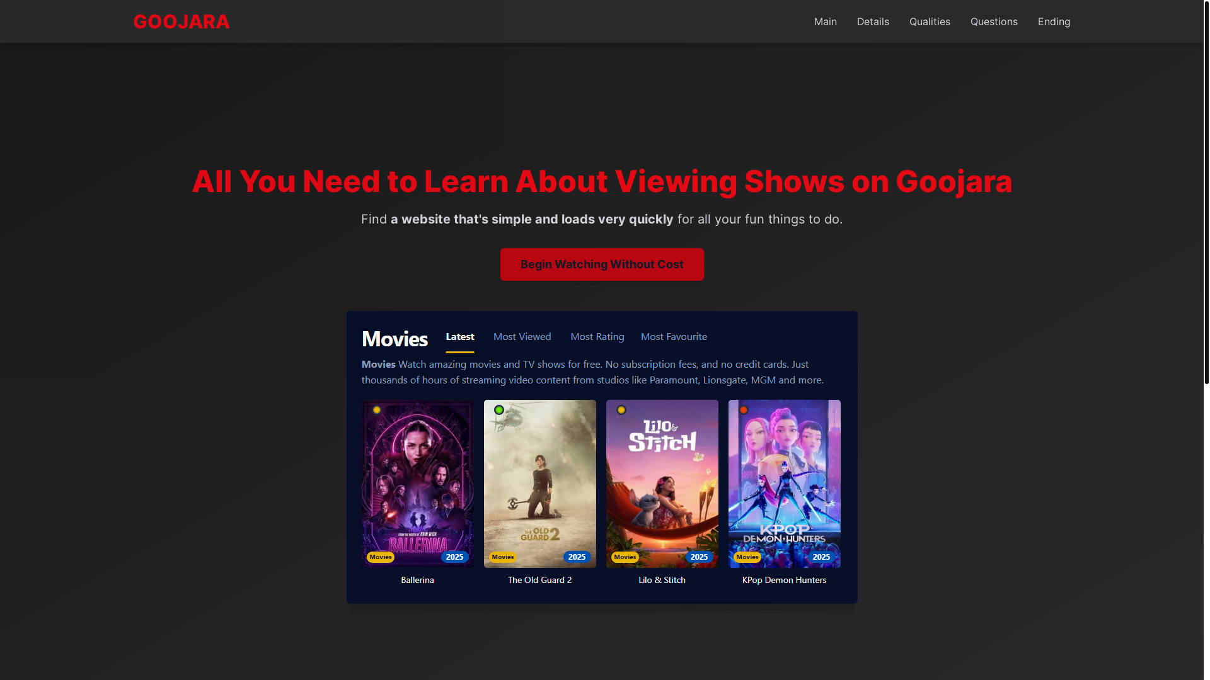Go to the Details nav link
Viewport: 1210px width, 680px height.
click(873, 21)
